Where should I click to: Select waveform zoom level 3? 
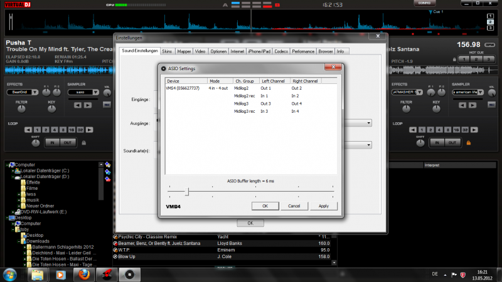490,28
